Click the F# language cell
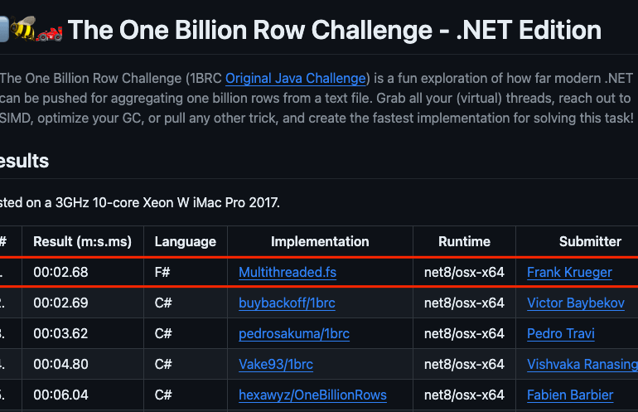This screenshot has width=638, height=412. (163, 272)
